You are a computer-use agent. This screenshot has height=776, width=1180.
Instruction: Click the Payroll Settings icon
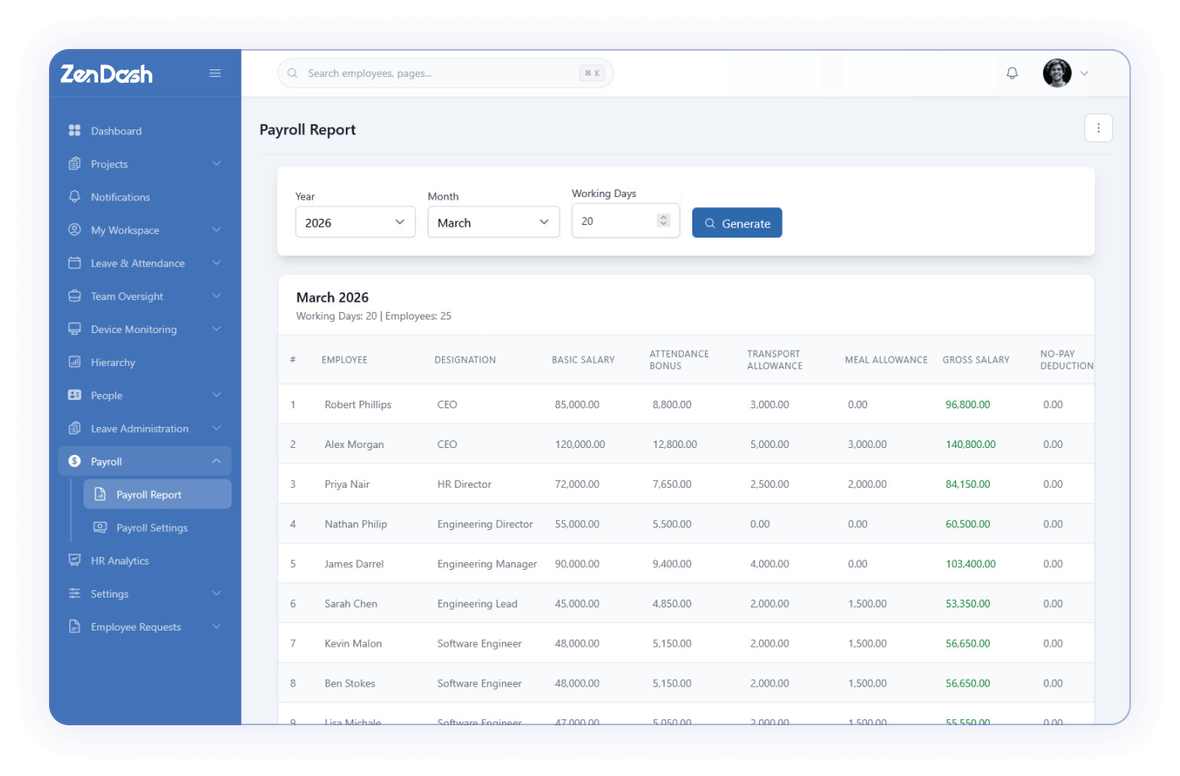click(x=101, y=527)
